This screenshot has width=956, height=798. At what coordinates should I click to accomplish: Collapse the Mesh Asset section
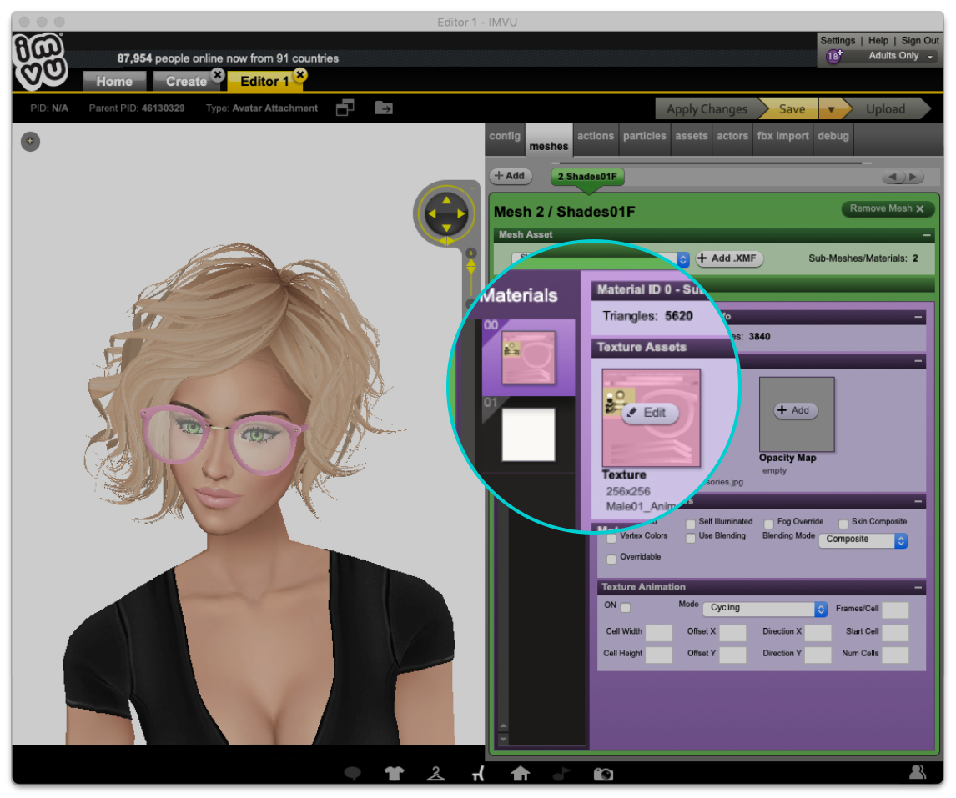click(x=927, y=234)
